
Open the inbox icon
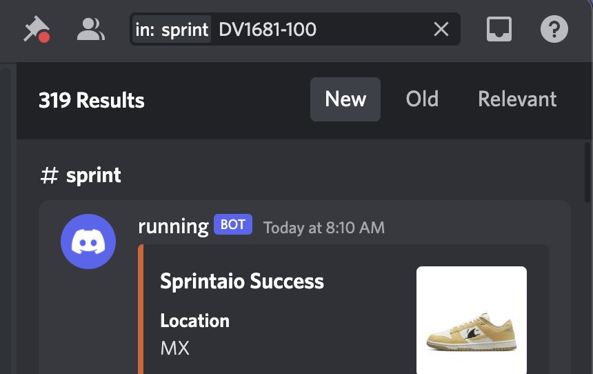click(499, 29)
